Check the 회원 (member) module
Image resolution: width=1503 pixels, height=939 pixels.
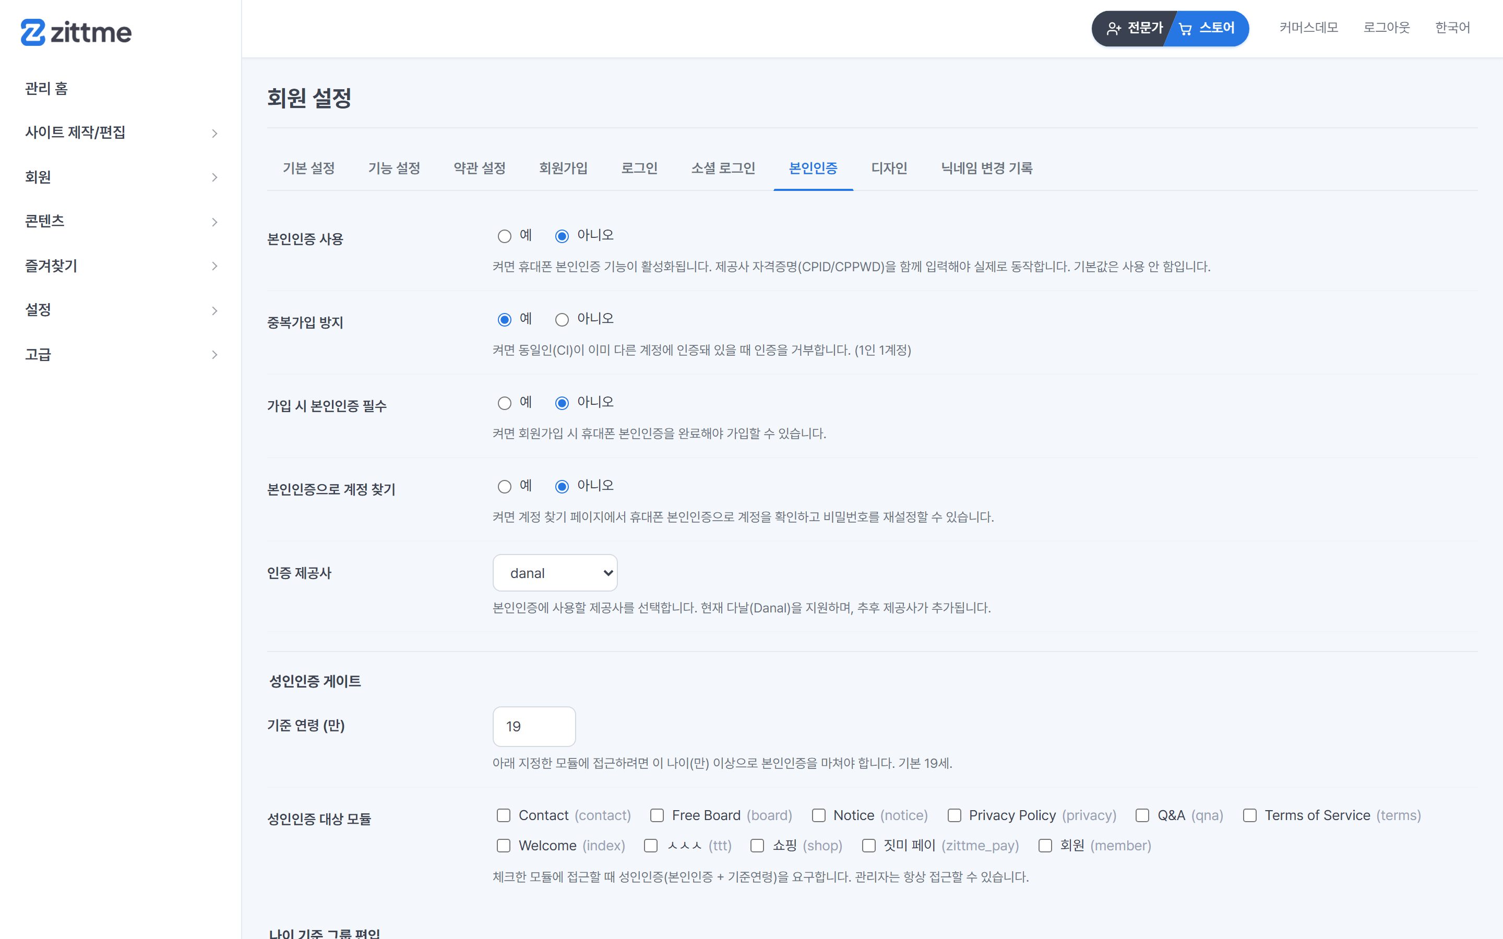(x=1045, y=846)
